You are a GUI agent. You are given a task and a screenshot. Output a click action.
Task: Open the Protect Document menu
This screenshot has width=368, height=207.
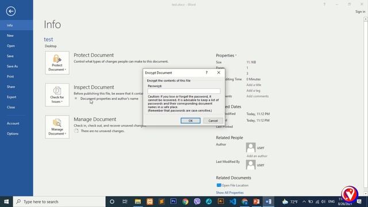[57, 63]
